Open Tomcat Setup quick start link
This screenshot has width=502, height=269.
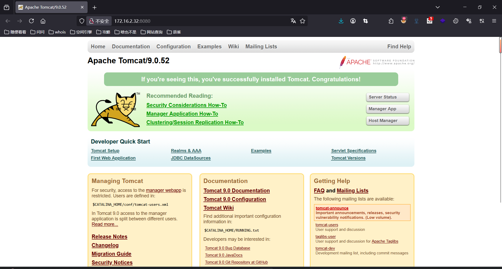pos(105,151)
